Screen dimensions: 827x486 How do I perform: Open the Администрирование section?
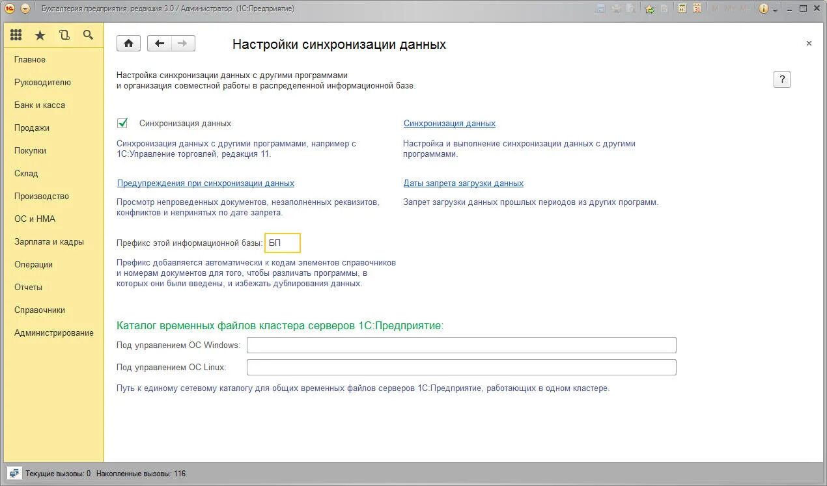pyautogui.click(x=53, y=332)
